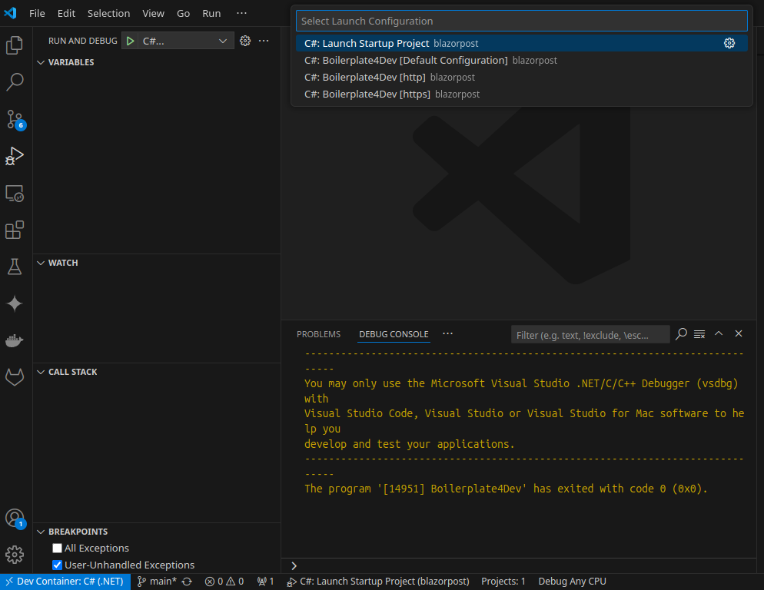Viewport: 764px width, 590px height.
Task: Select Boilerplate4Dev [Default Configuration] option
Action: point(521,61)
